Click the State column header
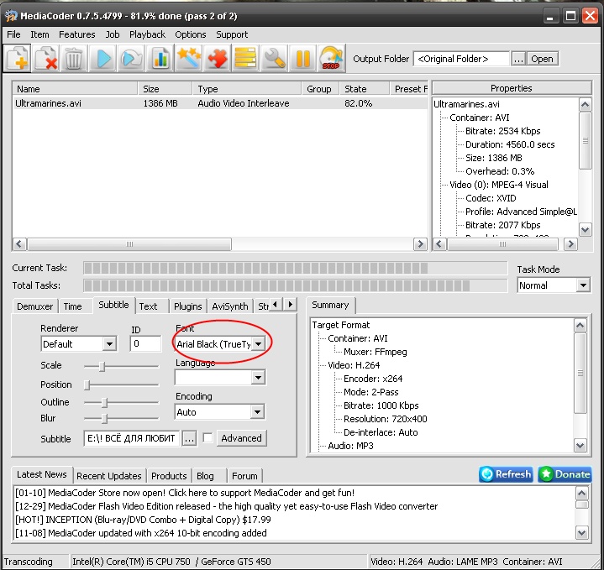 pyautogui.click(x=365, y=89)
